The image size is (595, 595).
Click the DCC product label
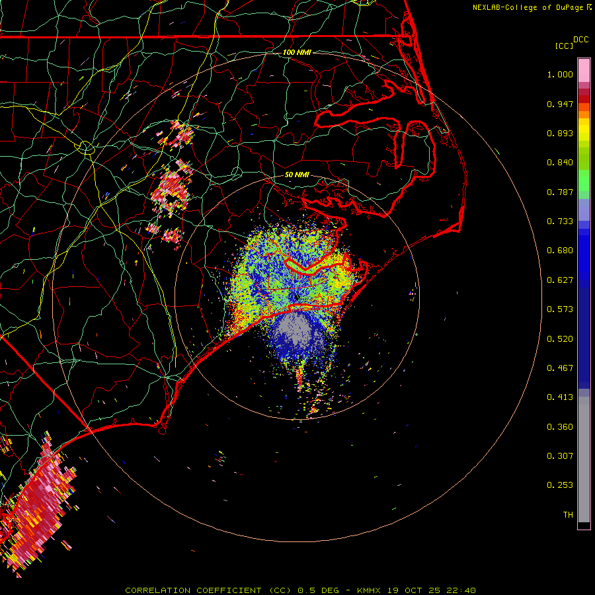click(581, 40)
